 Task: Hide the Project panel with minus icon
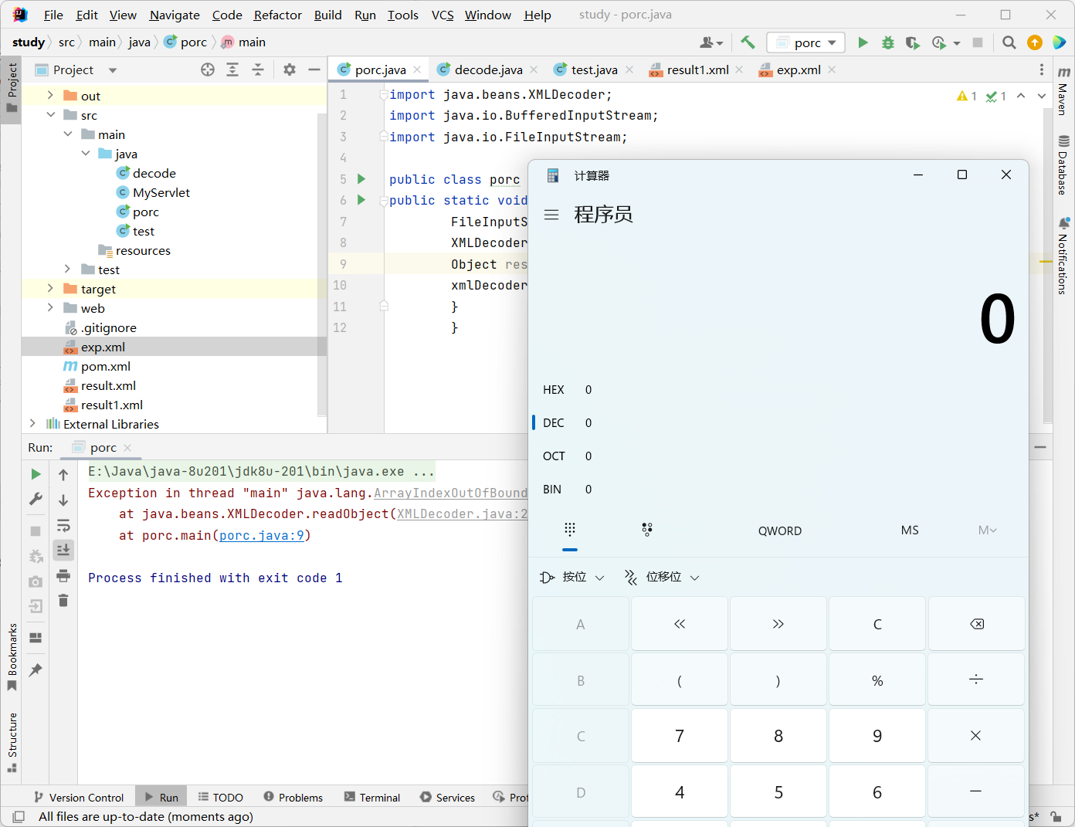tap(314, 69)
